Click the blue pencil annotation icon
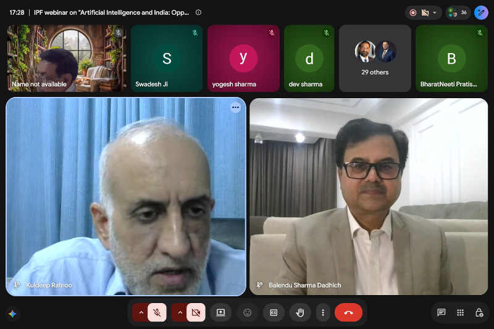This screenshot has width=494, height=329. pyautogui.click(x=481, y=12)
